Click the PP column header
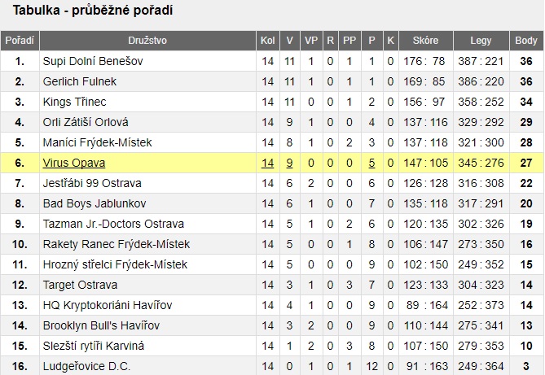Screen dimensions: 545x375 pyautogui.click(x=349, y=41)
